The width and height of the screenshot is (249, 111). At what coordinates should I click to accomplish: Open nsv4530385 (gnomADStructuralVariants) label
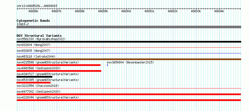pyautogui.click(x=48, y=80)
